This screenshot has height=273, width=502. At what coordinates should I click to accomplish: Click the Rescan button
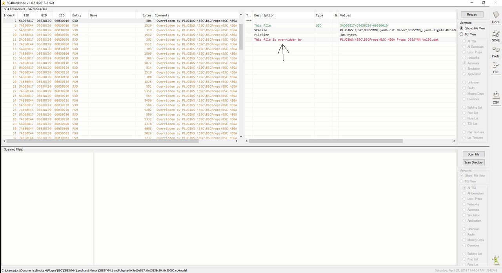(472, 14)
